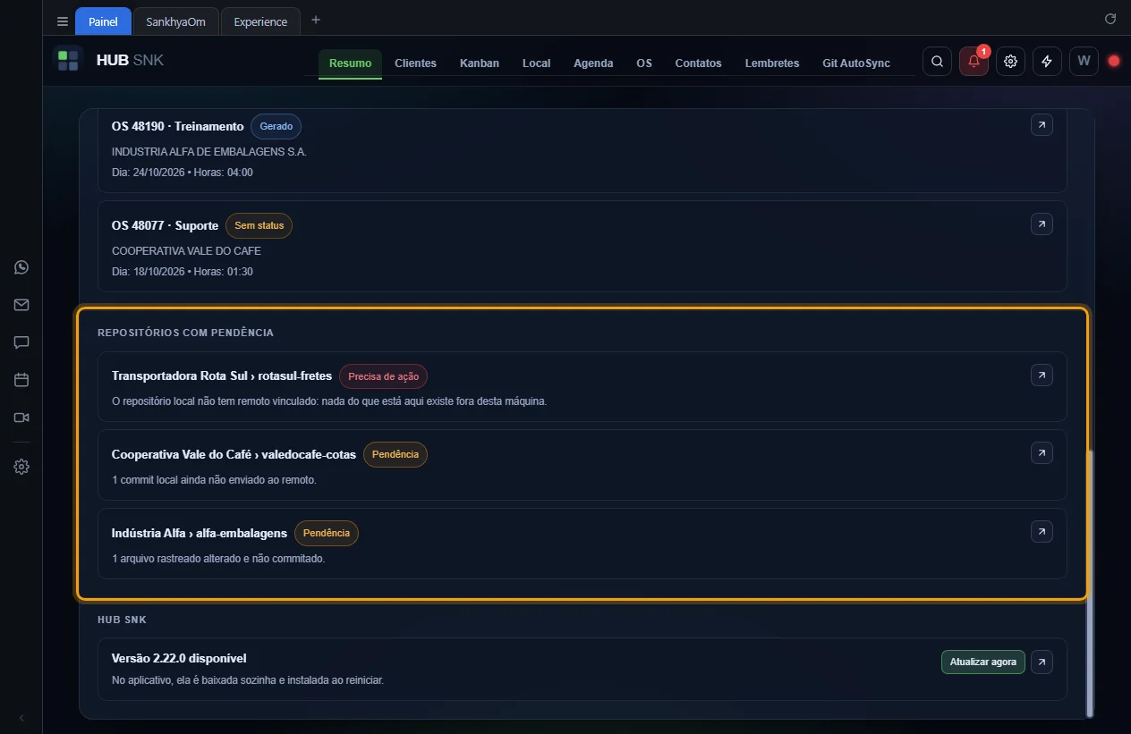Viewport: 1131px width, 734px height.
Task: Click the Sem status badge
Action: point(259,225)
